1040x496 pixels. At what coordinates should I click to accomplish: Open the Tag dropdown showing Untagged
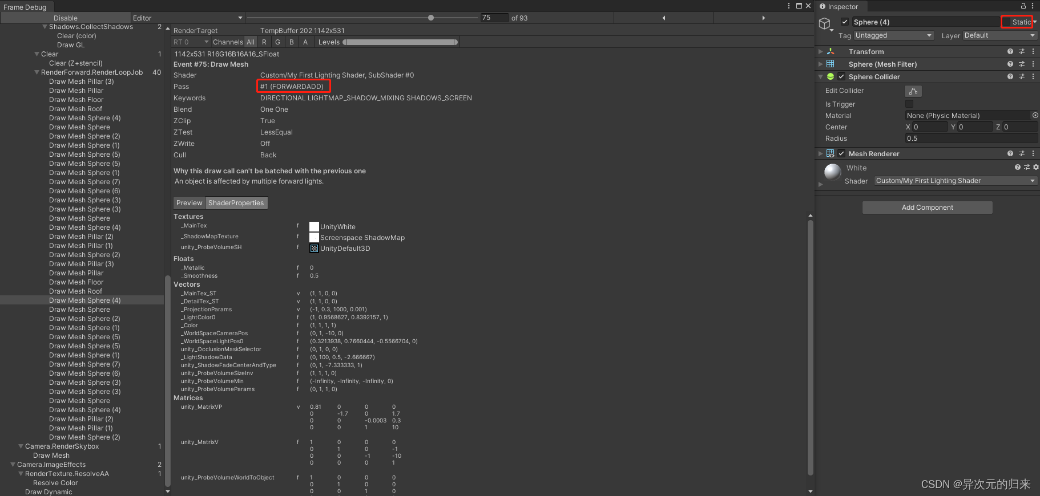click(x=894, y=35)
